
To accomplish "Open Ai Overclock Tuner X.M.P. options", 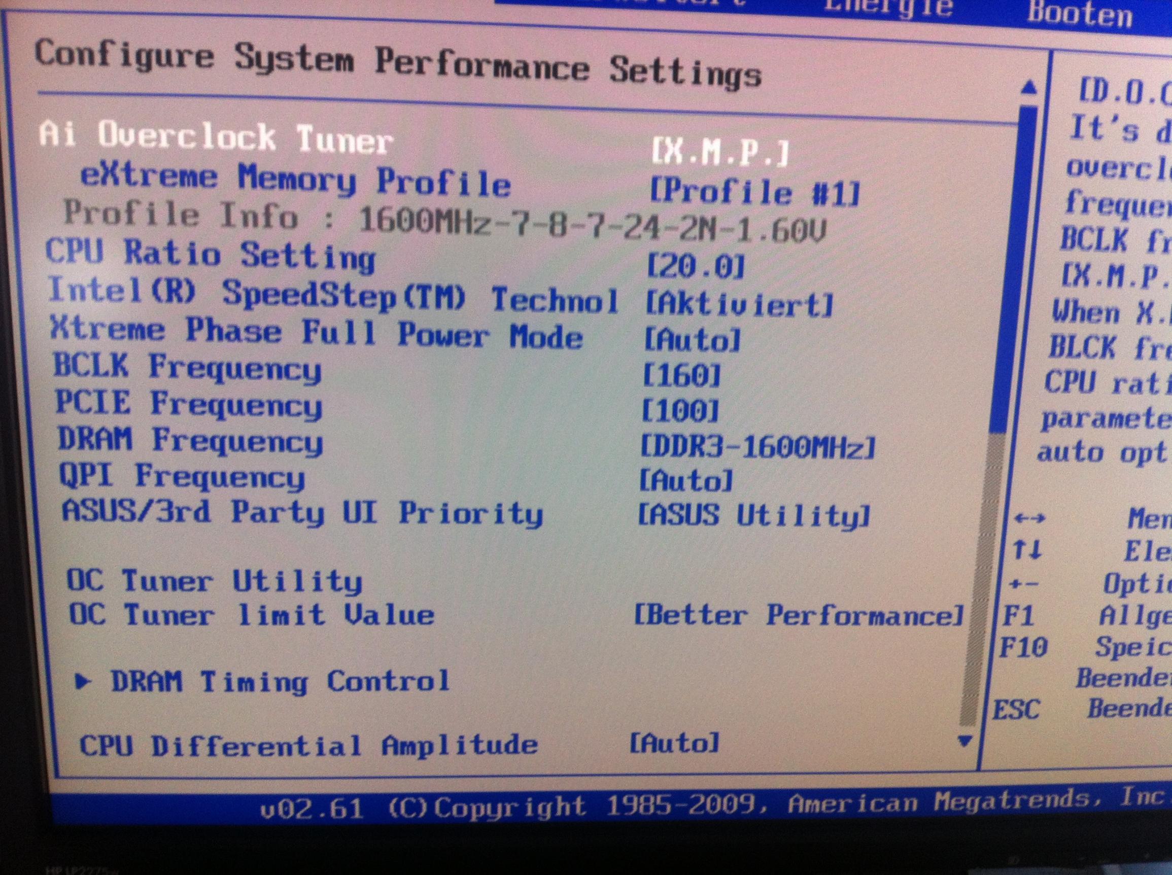I will (719, 153).
